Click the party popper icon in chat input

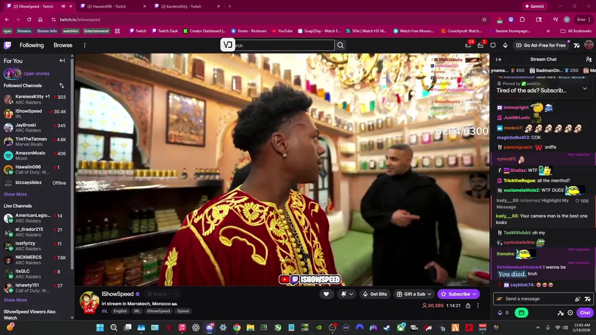click(577, 299)
